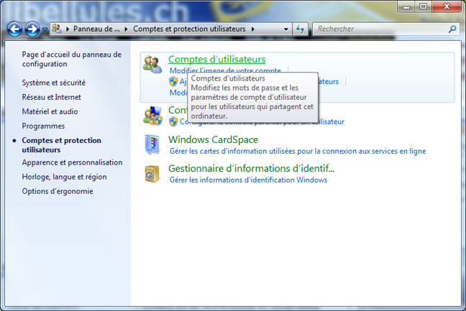Viewport: 466px width, 311px height.
Task: Open 'Matériel et audio' category
Action: coord(50,111)
